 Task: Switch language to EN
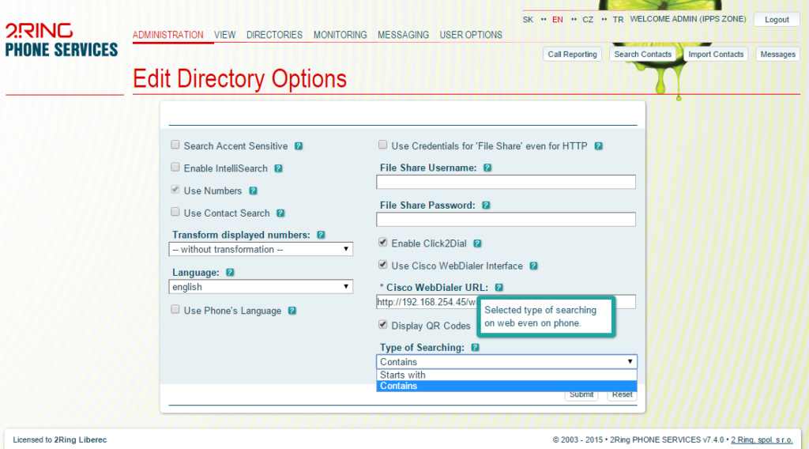point(557,20)
